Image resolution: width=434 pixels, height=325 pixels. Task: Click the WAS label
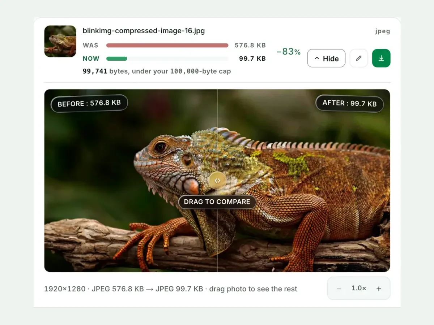click(x=90, y=45)
